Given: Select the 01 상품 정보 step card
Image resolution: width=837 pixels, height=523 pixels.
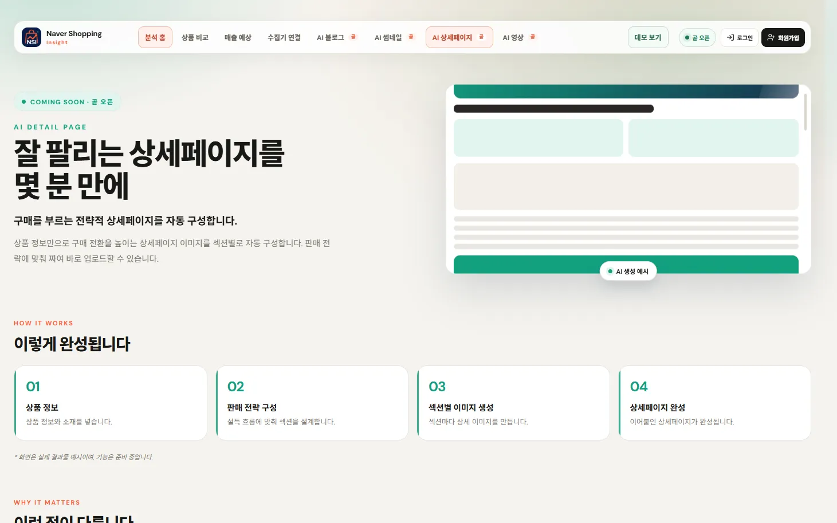Looking at the screenshot, I should 111,403.
